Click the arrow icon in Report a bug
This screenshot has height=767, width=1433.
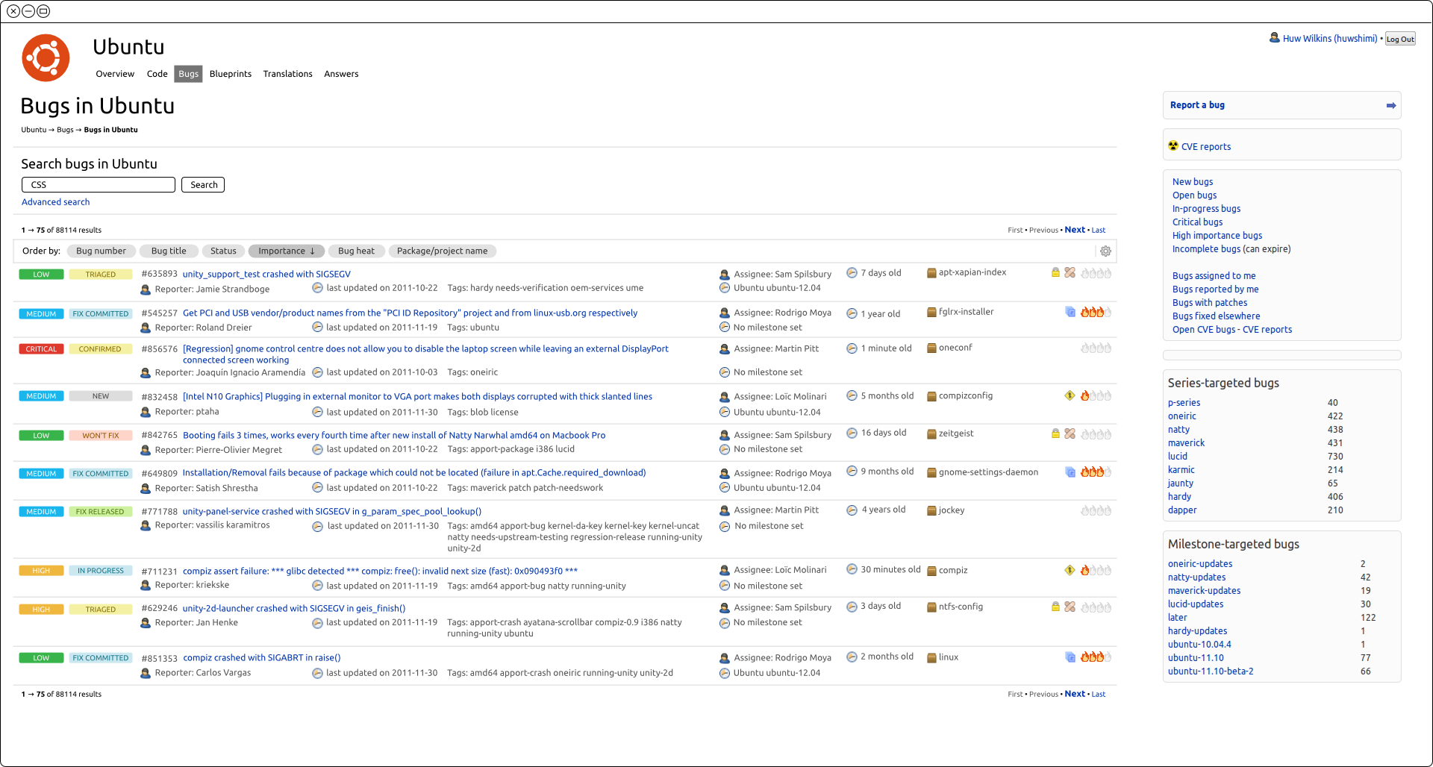click(x=1390, y=106)
